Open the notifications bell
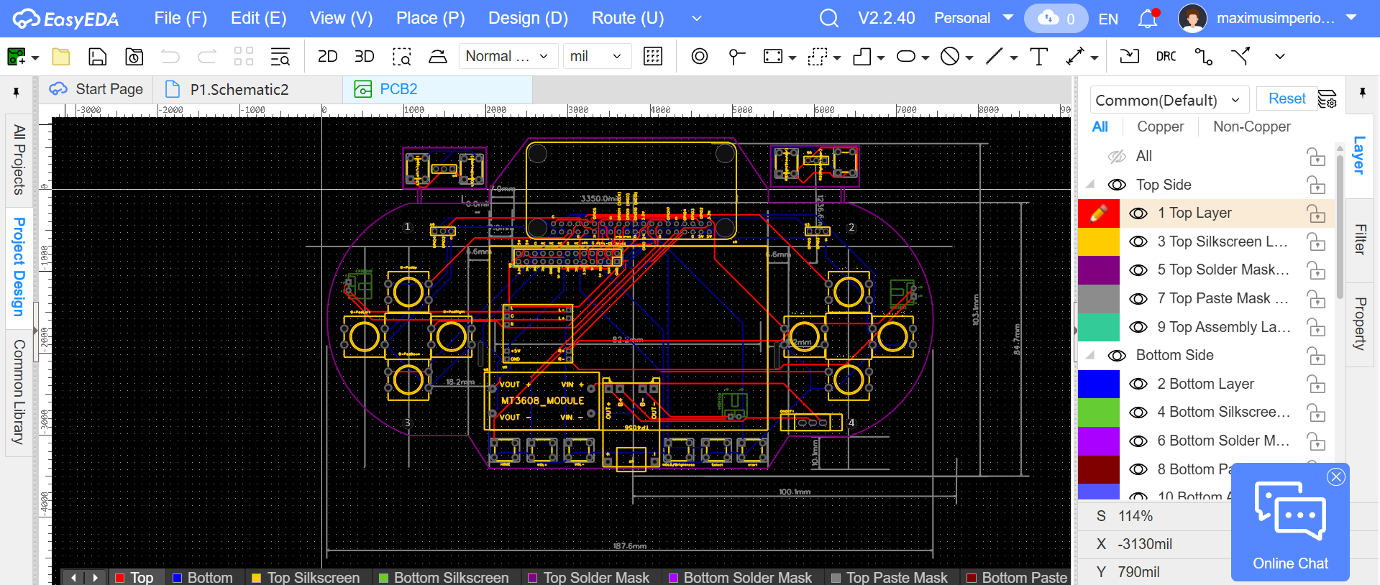1380x585 pixels. pos(1148,19)
